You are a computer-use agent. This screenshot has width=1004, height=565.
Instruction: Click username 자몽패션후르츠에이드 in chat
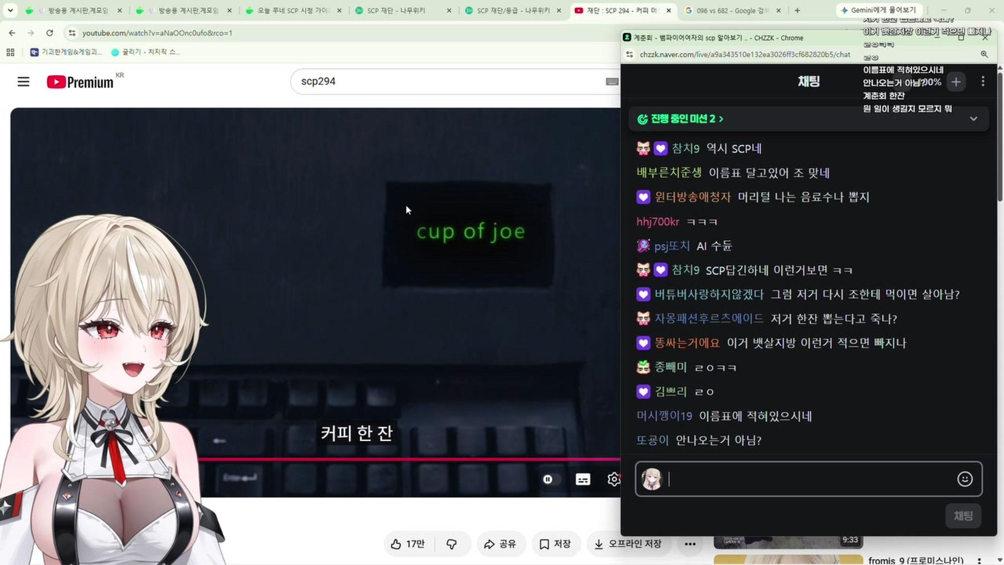709,319
